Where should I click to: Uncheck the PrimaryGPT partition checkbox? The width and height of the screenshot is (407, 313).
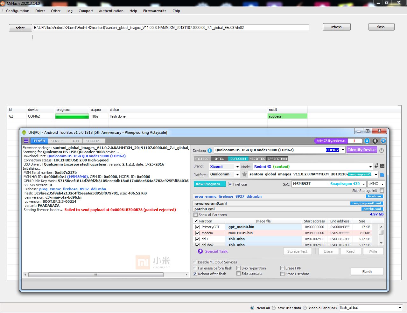(x=197, y=227)
